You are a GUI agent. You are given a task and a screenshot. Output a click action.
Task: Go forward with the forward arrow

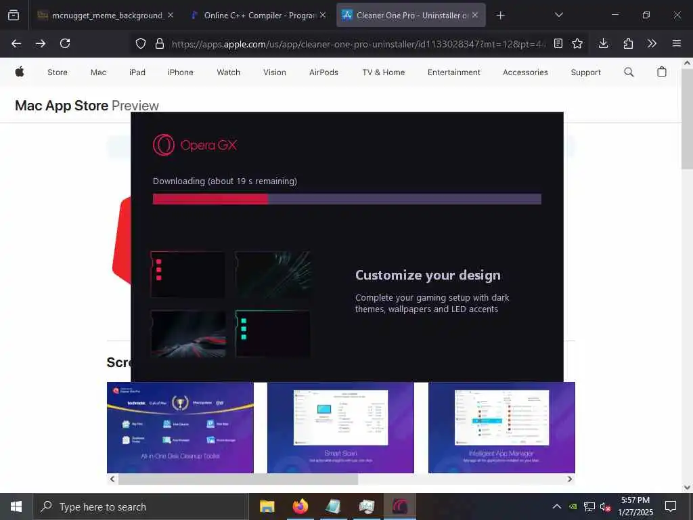pyautogui.click(x=40, y=43)
